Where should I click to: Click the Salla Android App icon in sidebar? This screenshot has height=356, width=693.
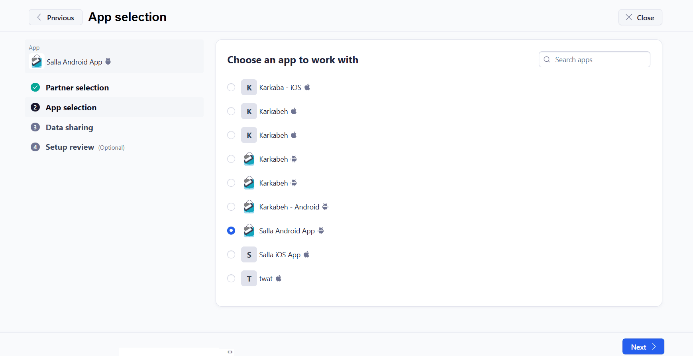pos(36,62)
